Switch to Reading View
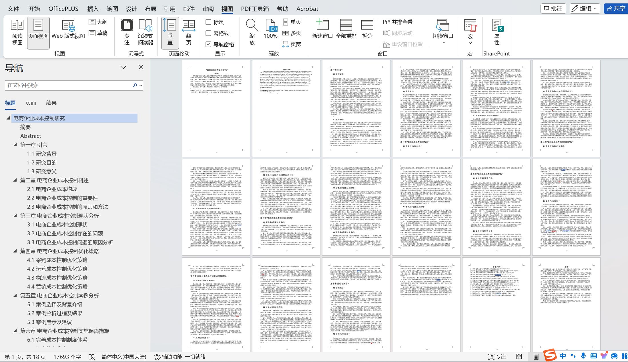 [17, 32]
